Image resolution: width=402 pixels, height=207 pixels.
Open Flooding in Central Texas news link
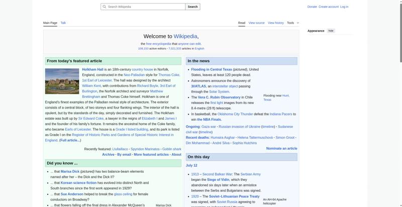coord(212,69)
